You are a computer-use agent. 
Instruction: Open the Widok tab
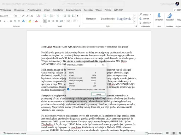[99, 10]
